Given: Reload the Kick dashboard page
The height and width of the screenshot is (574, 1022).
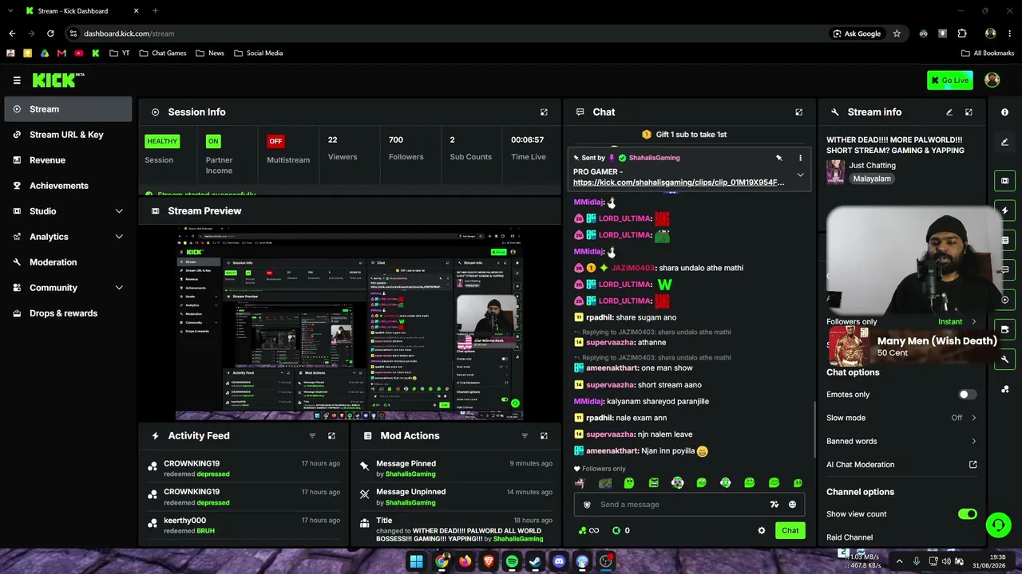Looking at the screenshot, I should (x=50, y=33).
